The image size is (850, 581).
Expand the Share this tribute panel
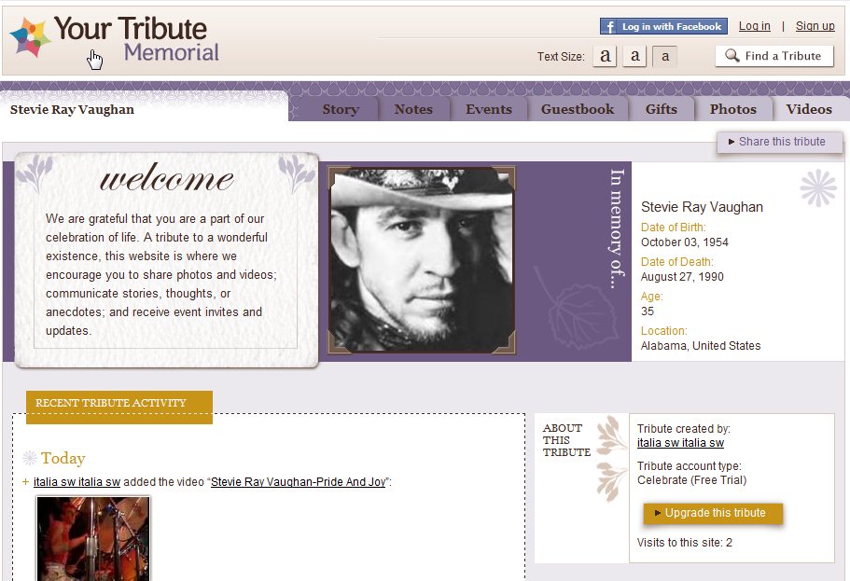pos(779,142)
